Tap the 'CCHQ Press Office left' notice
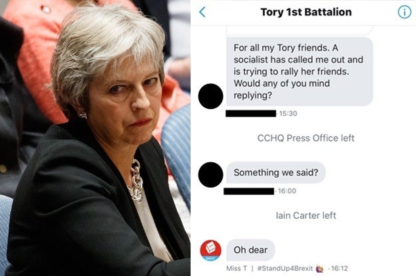 coord(306,138)
